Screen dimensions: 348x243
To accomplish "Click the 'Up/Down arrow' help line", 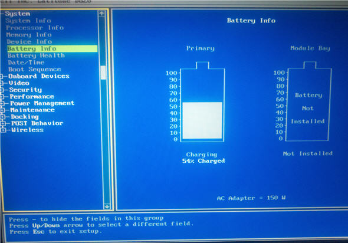I will click(x=101, y=225).
